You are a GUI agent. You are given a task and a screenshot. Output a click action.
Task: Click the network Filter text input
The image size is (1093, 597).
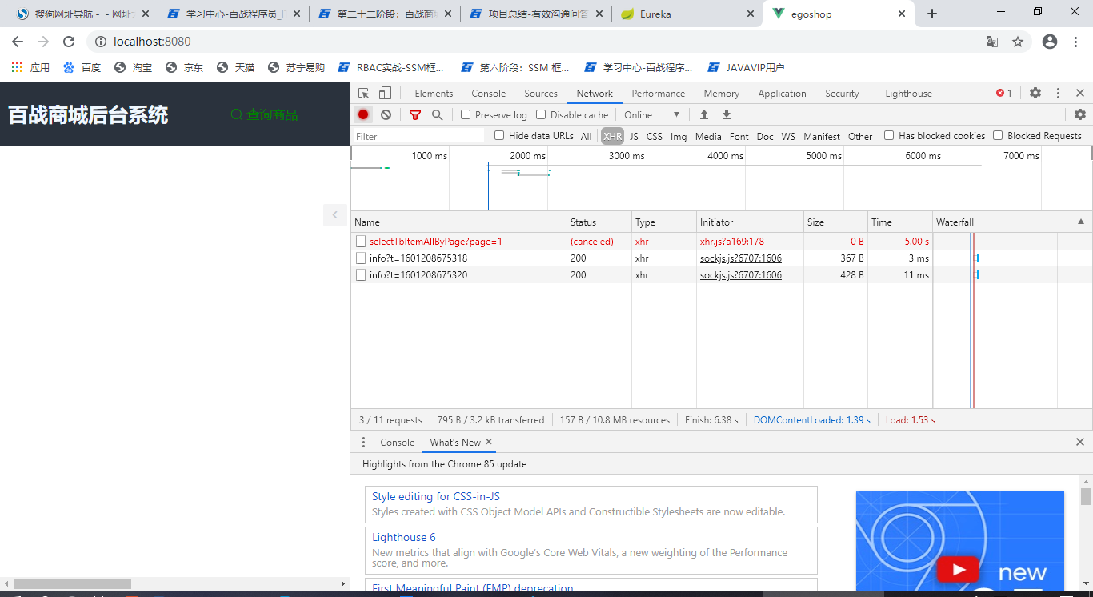418,136
